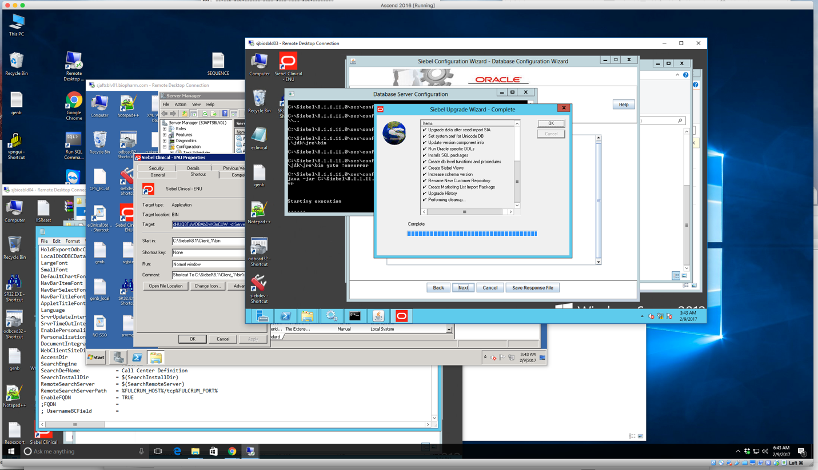Screen dimensions: 818x470
Task: Open PowerShell in the sjbiosbld03 taskbar
Action: coord(285,316)
